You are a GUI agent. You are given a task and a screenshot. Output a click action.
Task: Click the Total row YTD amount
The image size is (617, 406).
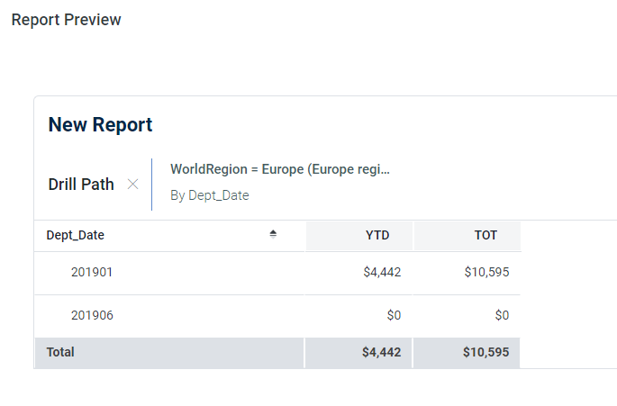[x=381, y=353]
